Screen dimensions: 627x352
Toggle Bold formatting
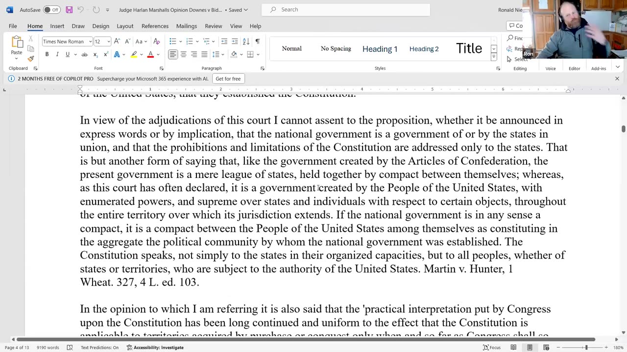47,54
